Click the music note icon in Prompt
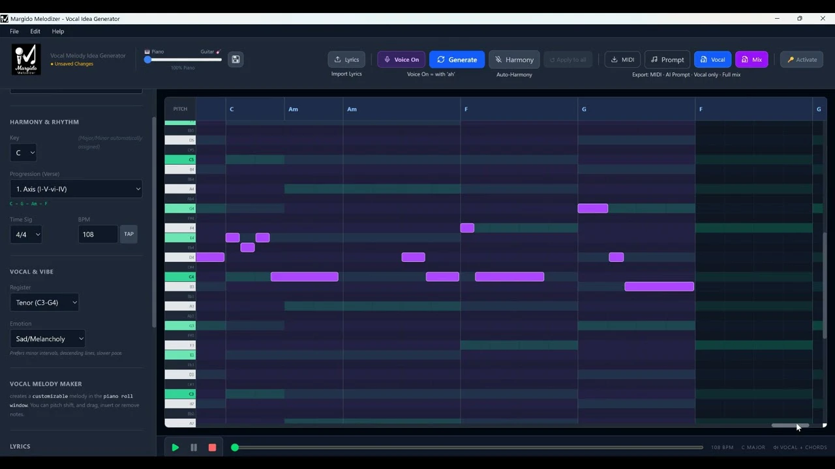Screen dimensions: 835x469 point(654,59)
